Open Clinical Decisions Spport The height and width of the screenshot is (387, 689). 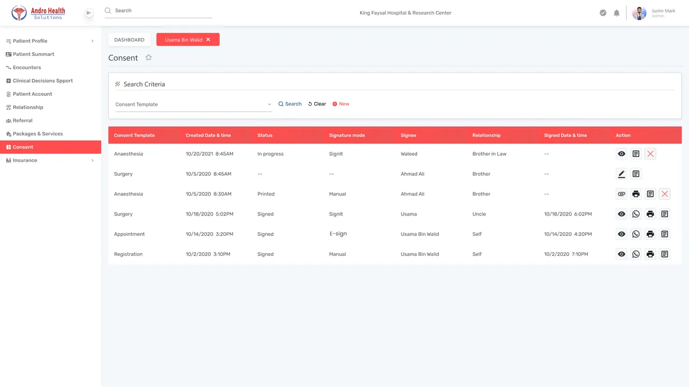coord(51,81)
